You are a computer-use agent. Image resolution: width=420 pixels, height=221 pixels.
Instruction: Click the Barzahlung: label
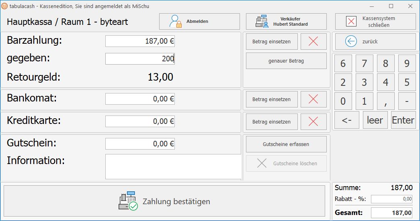pyautogui.click(x=34, y=41)
